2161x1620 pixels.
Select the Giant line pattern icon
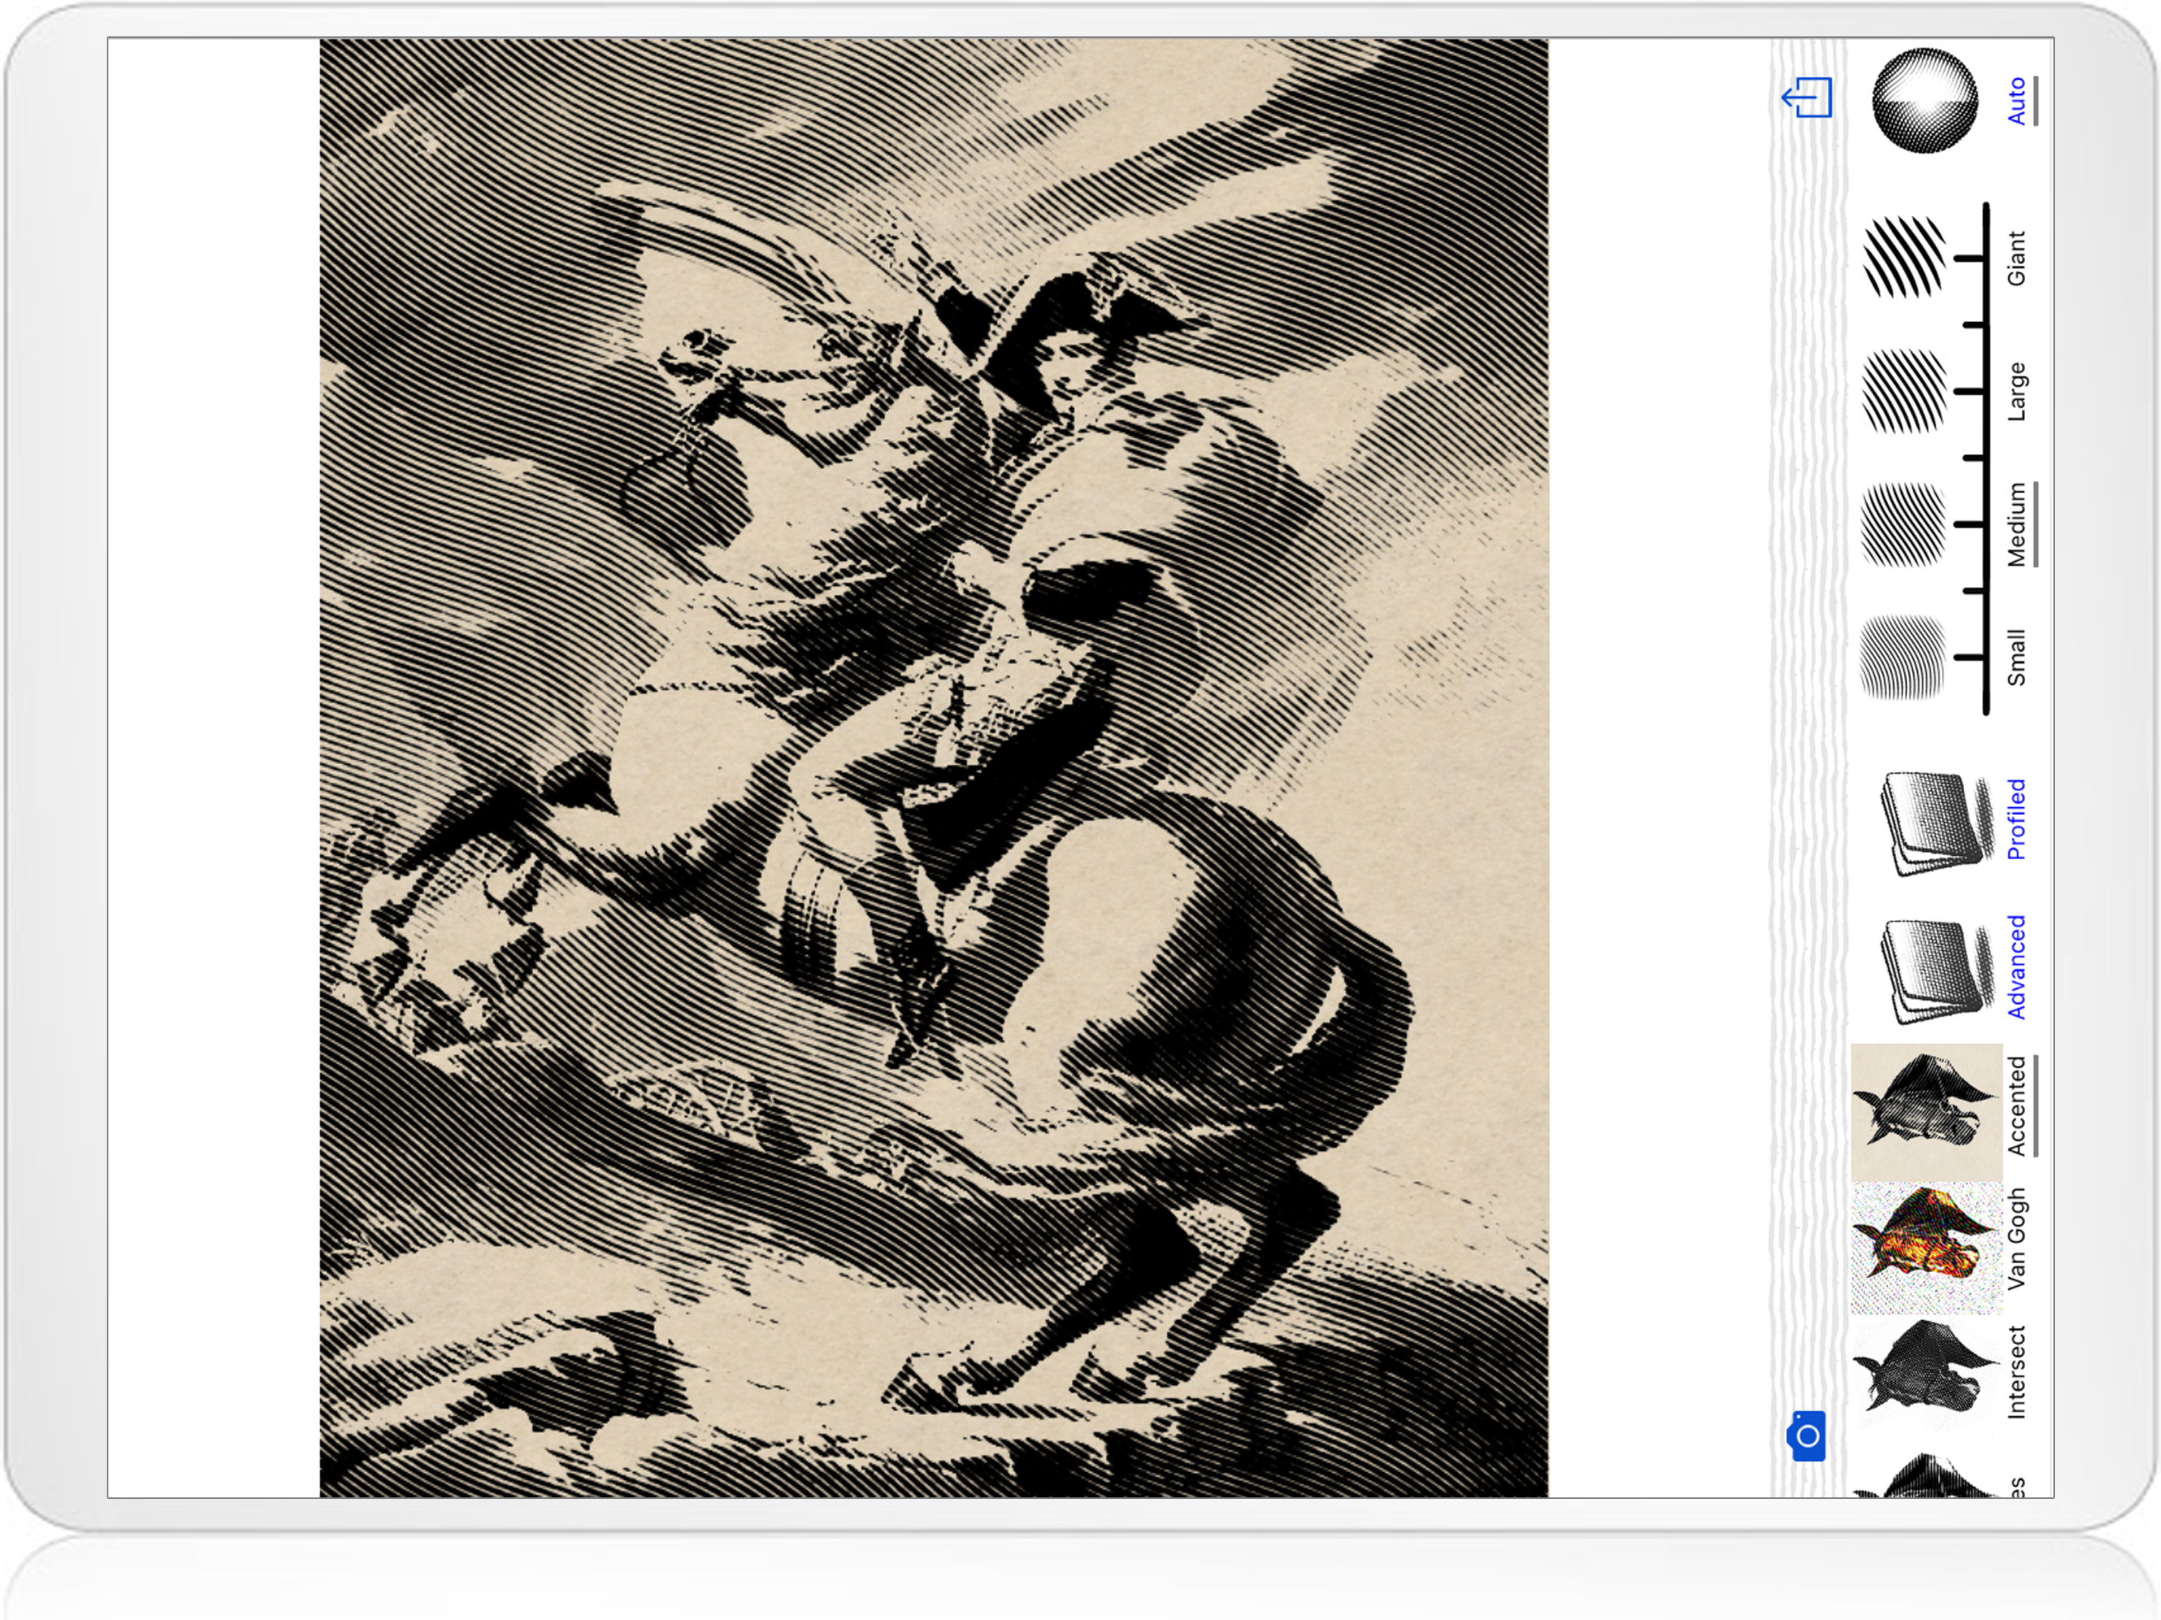click(1904, 257)
